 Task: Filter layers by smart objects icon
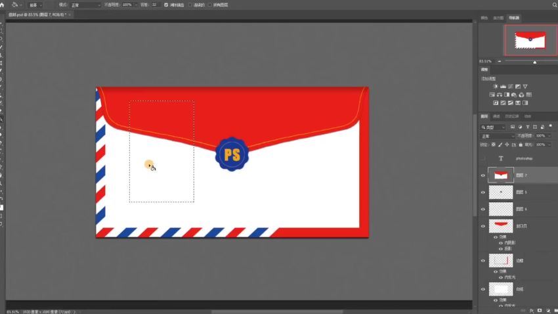[x=542, y=127]
